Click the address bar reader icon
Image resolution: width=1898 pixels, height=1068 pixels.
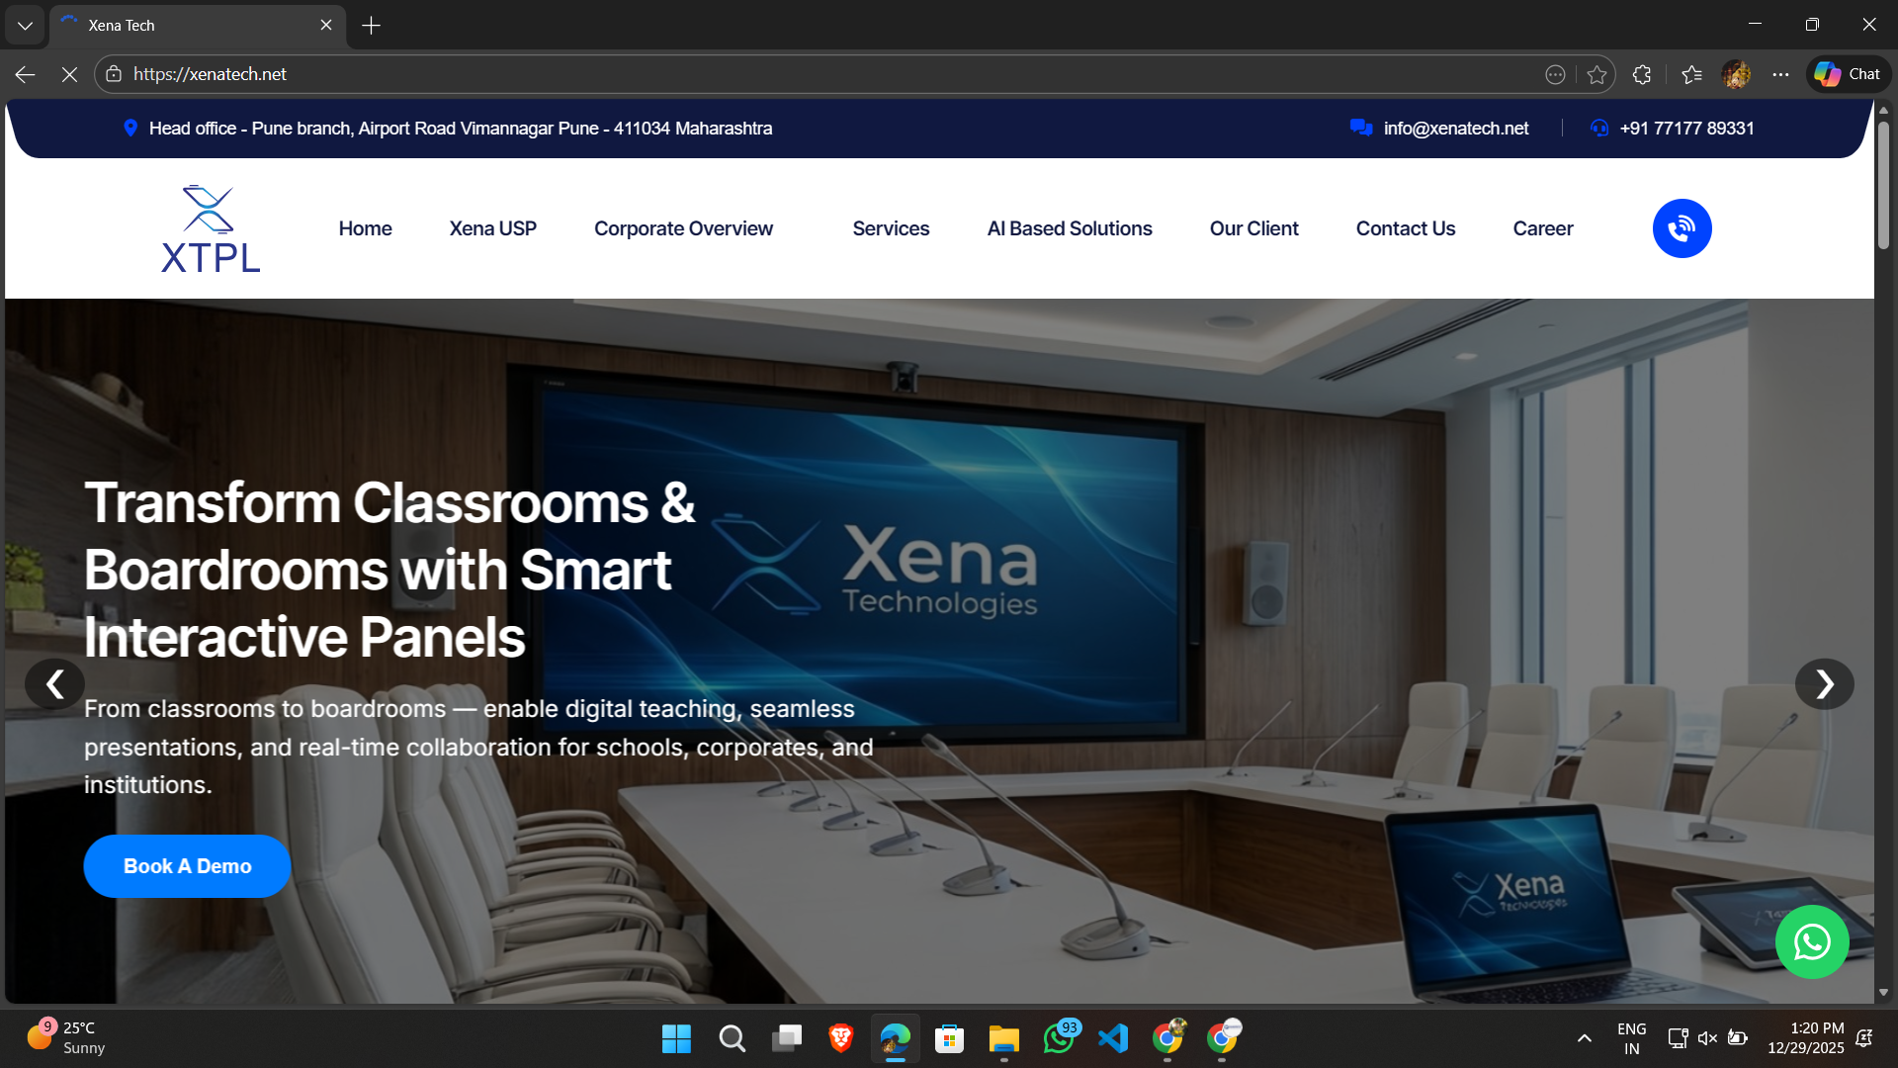1555,74
